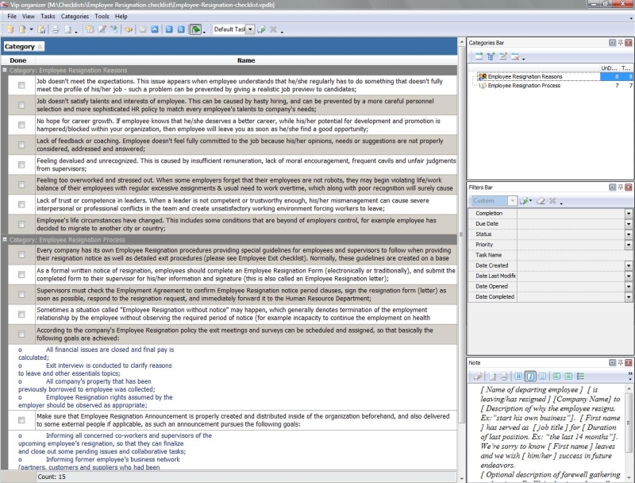
Task: Click the New Category icon in Categories Bar
Action: point(479,56)
